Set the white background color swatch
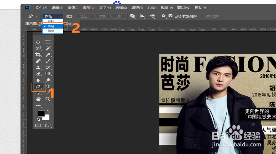Image resolution: width=276 pixels, height=154 pixels. pos(47,118)
